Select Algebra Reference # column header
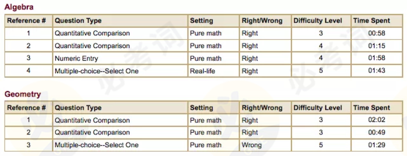The image size is (407, 156). tap(29, 21)
